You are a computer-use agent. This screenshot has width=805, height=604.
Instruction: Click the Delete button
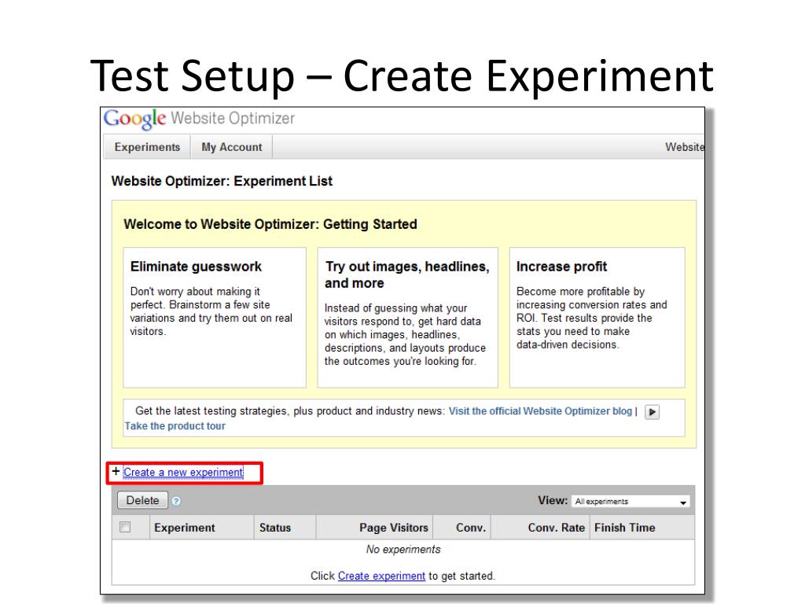click(x=143, y=500)
